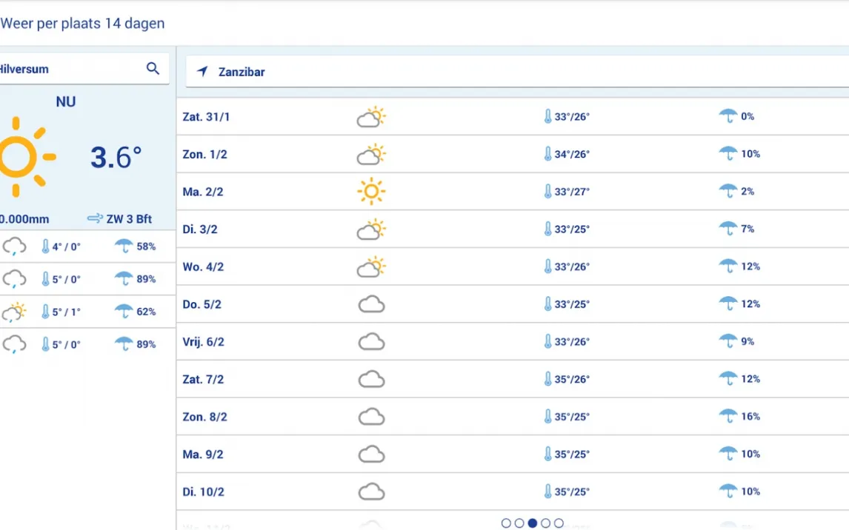This screenshot has width=849, height=530.
Task: Click the search magnifier icon beside Hilversum
Action: (153, 69)
